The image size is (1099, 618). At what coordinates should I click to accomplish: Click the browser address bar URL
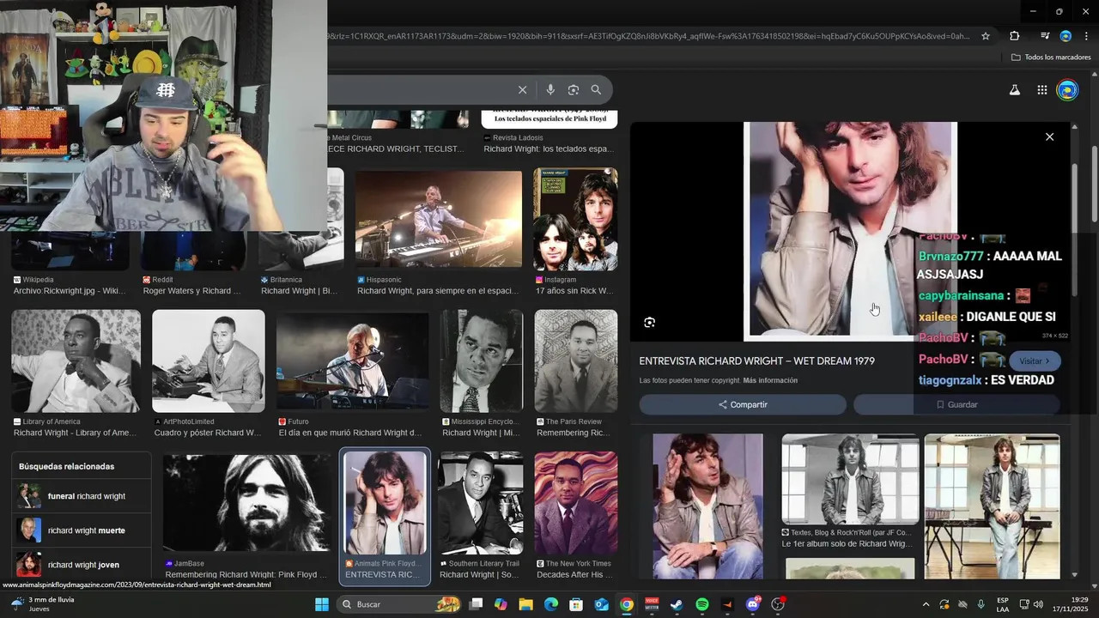[649, 36]
